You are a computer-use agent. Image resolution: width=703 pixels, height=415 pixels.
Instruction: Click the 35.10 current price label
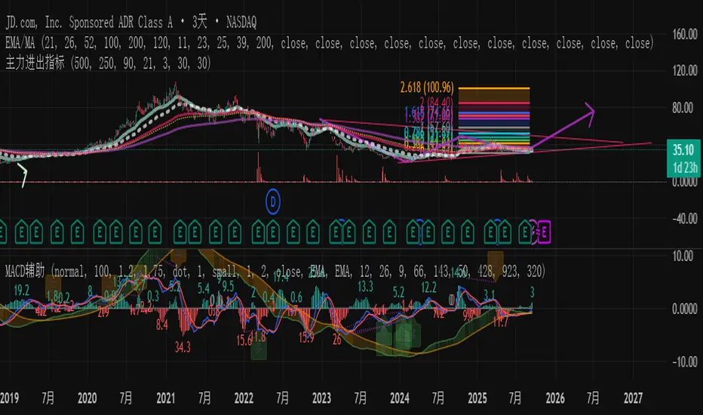pyautogui.click(x=682, y=149)
